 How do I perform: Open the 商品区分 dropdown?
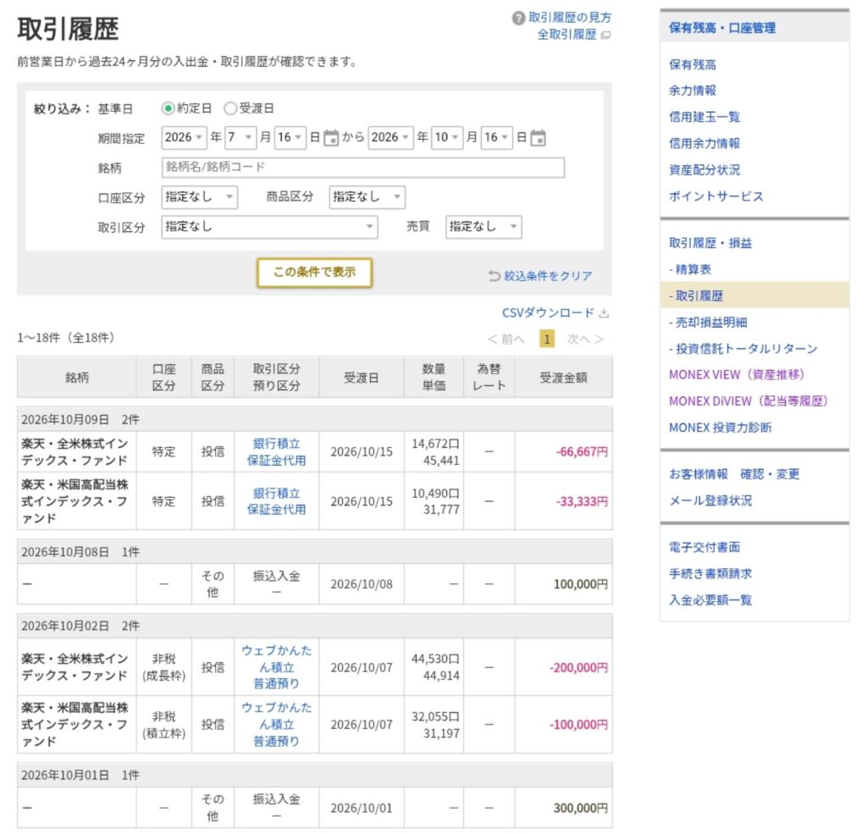(x=367, y=197)
